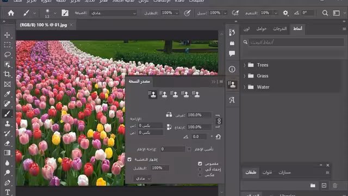This screenshot has width=348, height=196.
Task: Flip clone source horizontally
Action: 169,115
